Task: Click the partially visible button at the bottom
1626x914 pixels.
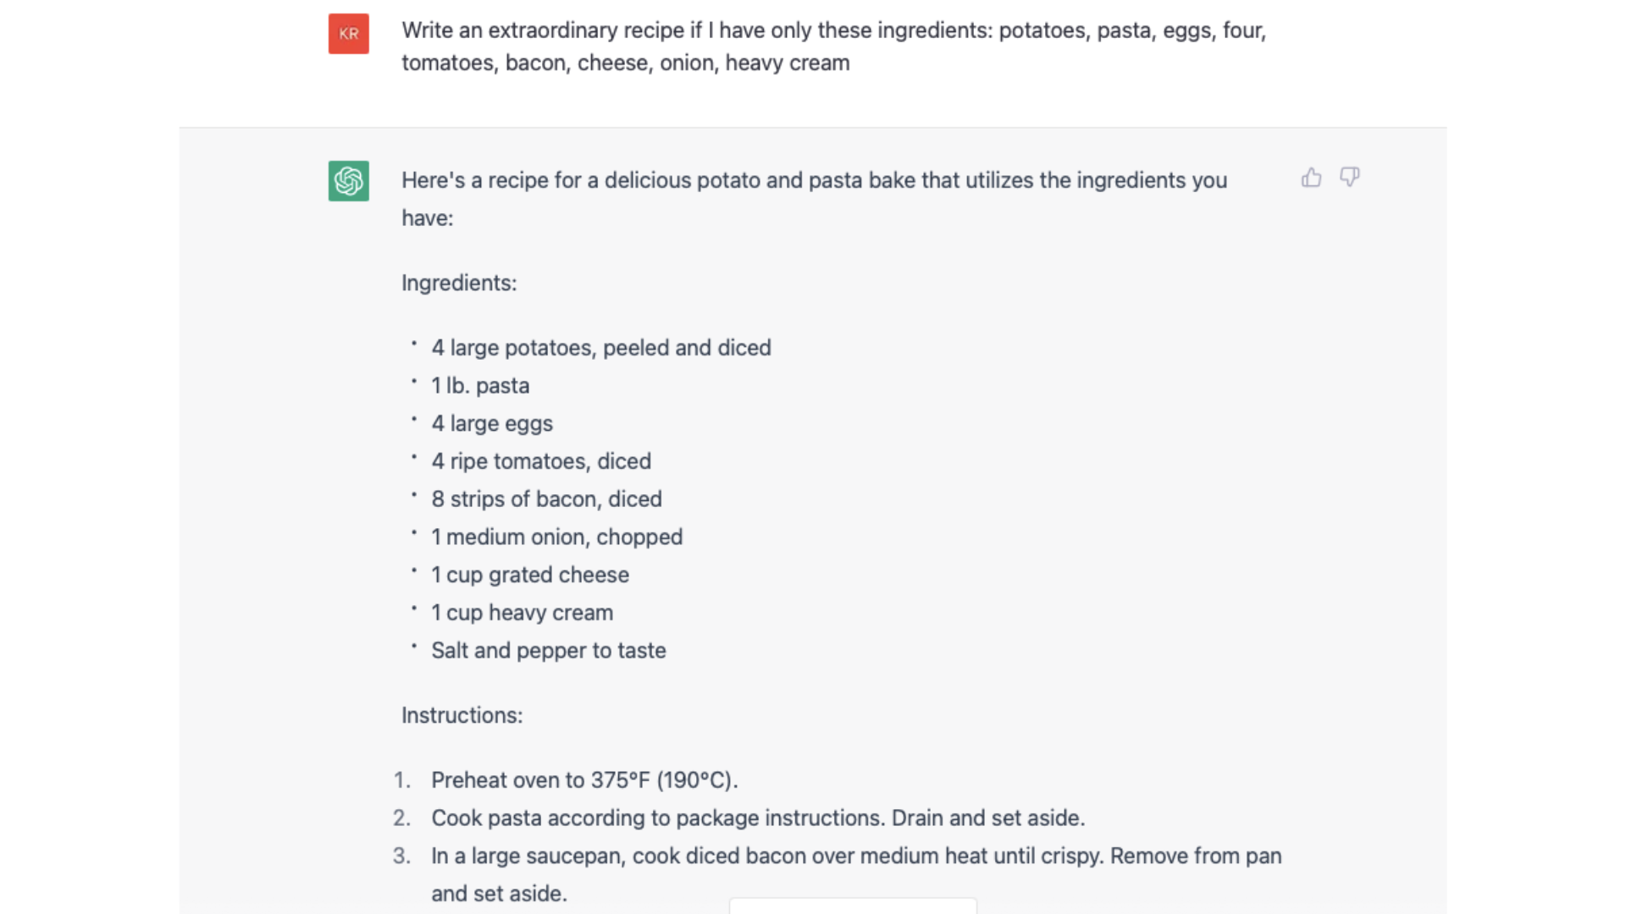Action: point(852,906)
